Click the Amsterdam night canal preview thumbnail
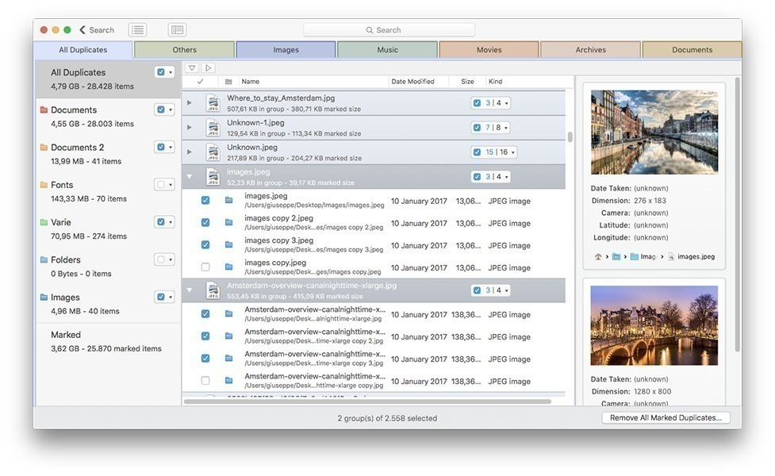 [654, 325]
